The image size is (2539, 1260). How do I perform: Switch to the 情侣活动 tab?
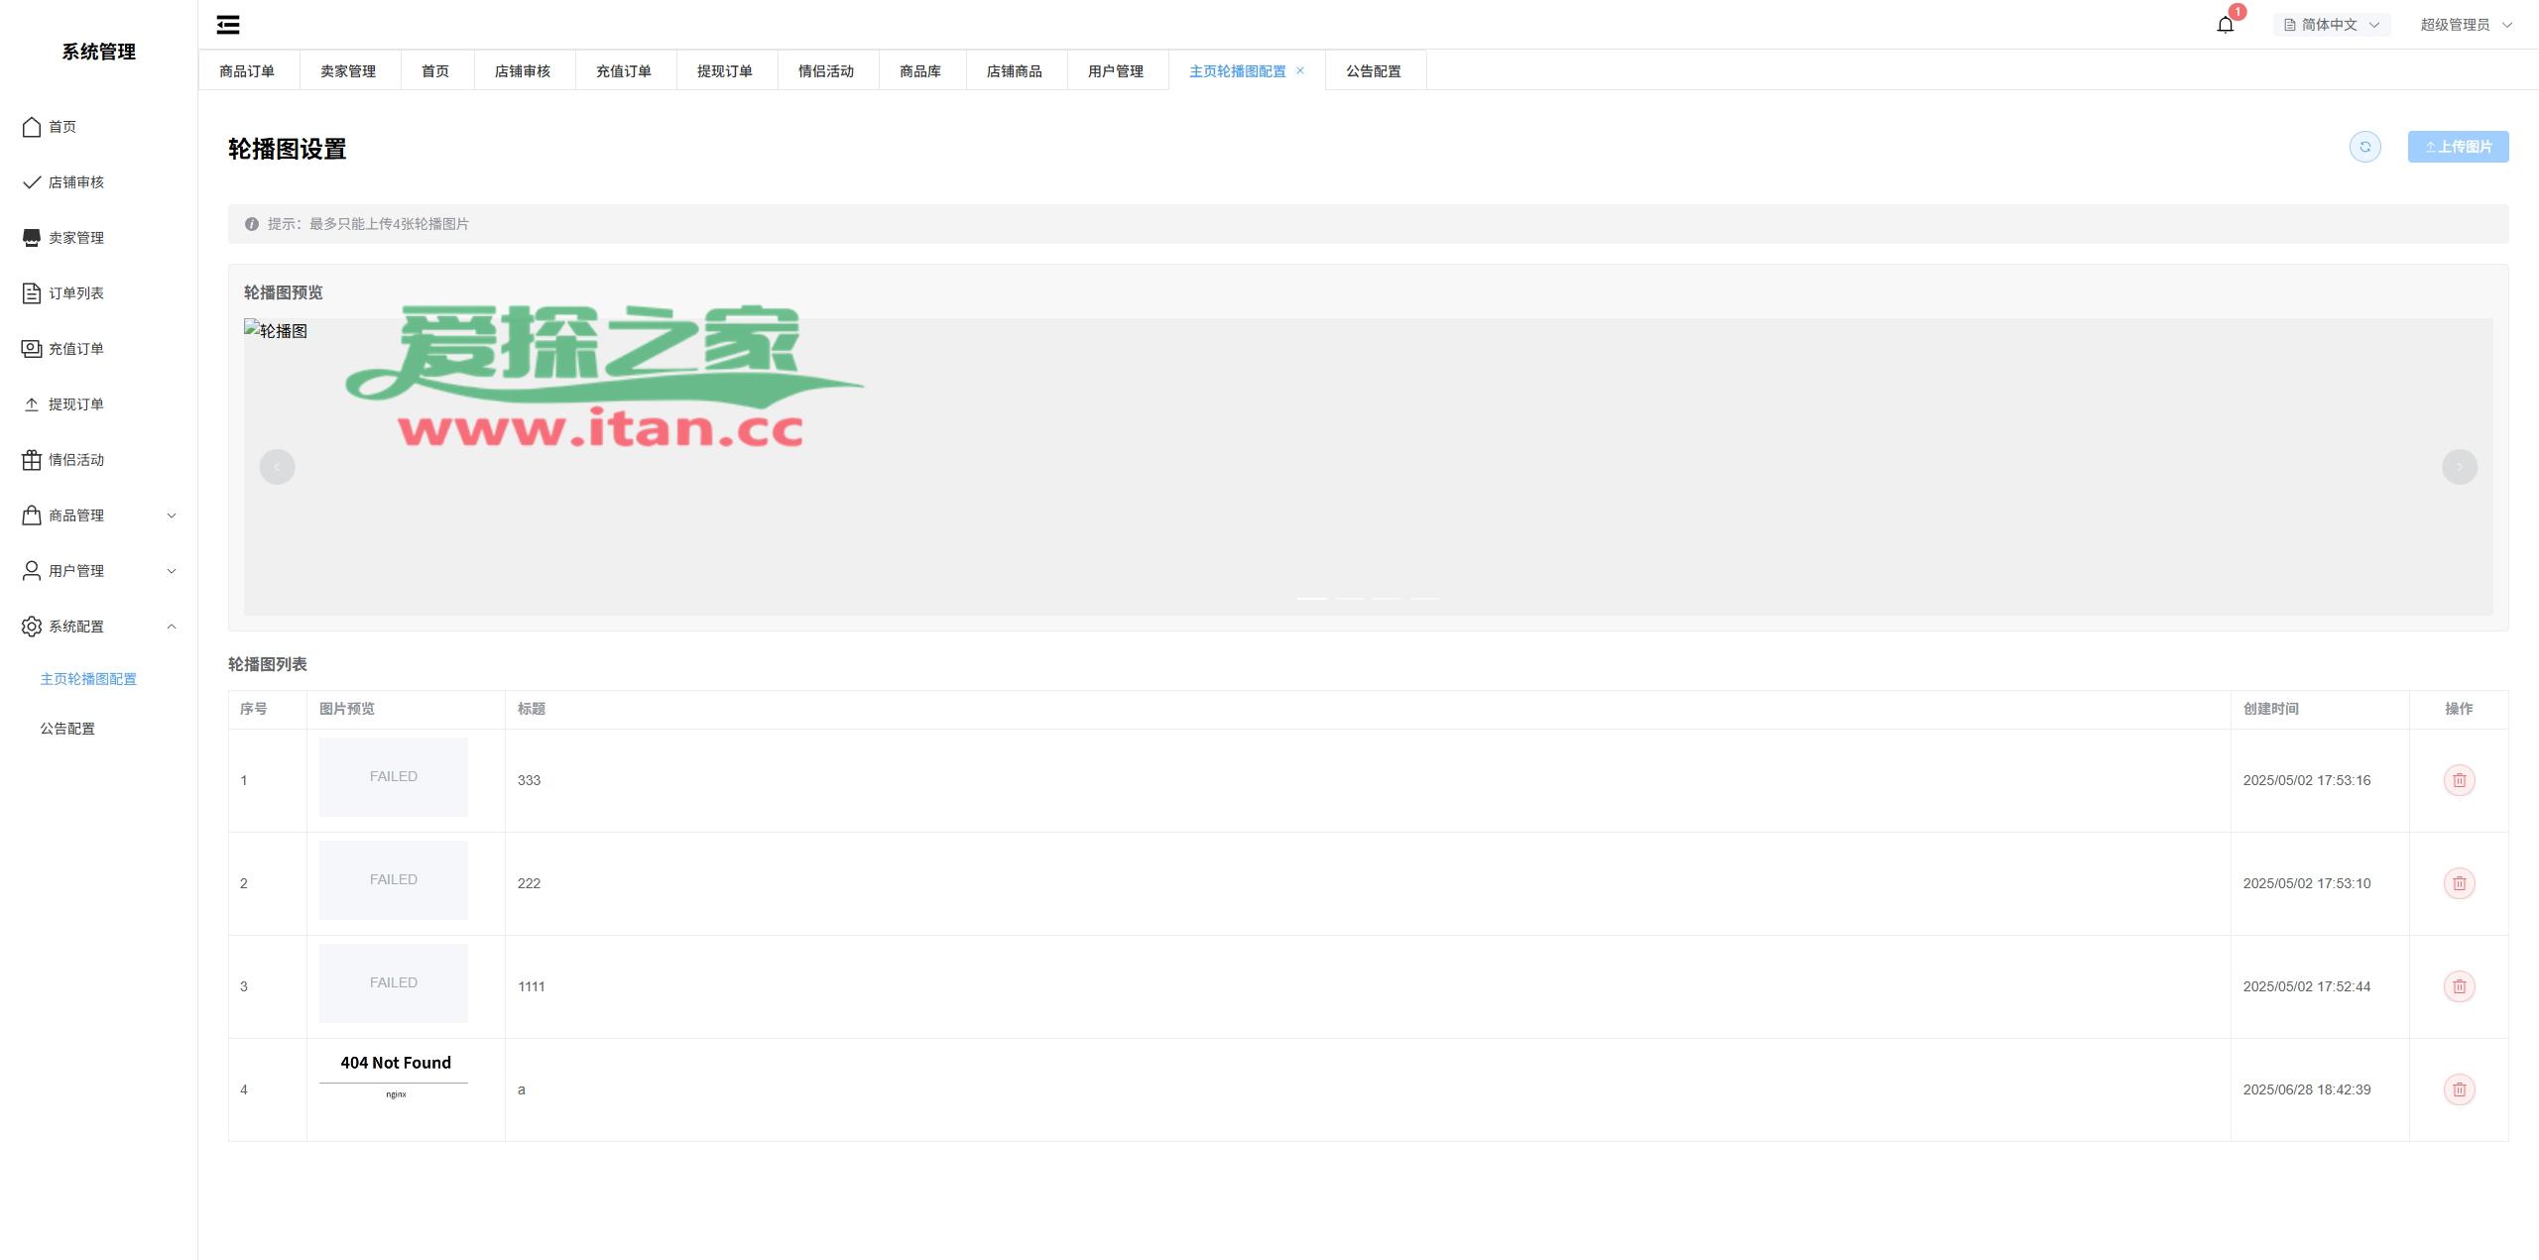pos(827,70)
